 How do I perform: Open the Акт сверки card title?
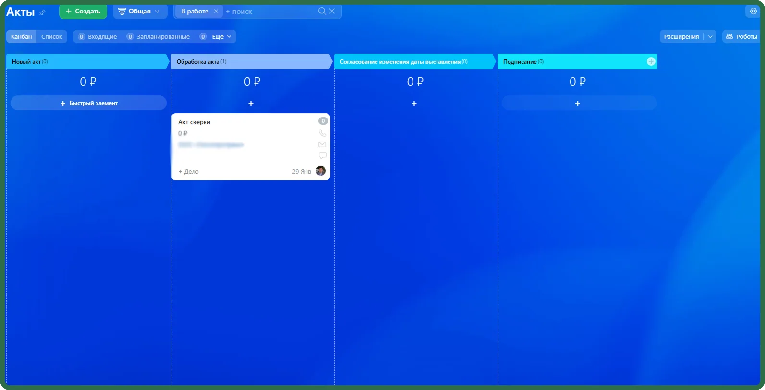click(x=194, y=122)
